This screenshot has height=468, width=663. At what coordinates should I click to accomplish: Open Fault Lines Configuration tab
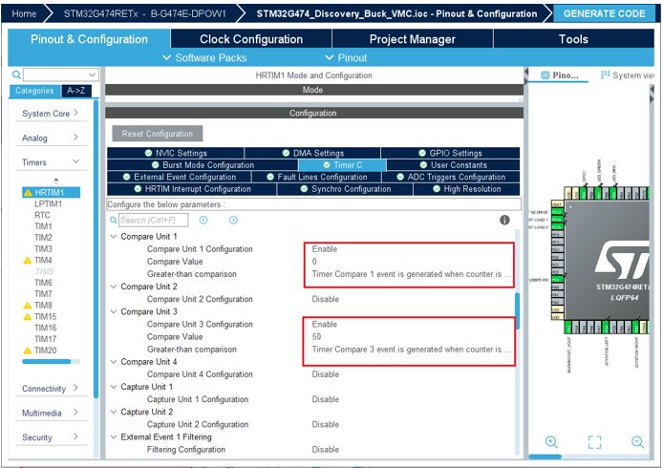(x=317, y=177)
